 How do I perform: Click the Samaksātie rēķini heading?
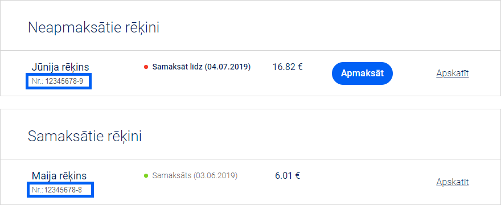[x=85, y=136]
